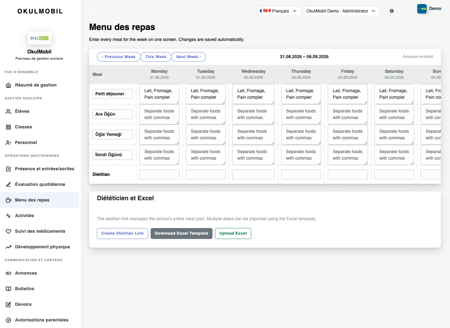
Task: Click Create Dietitian Link button
Action: (x=122, y=233)
